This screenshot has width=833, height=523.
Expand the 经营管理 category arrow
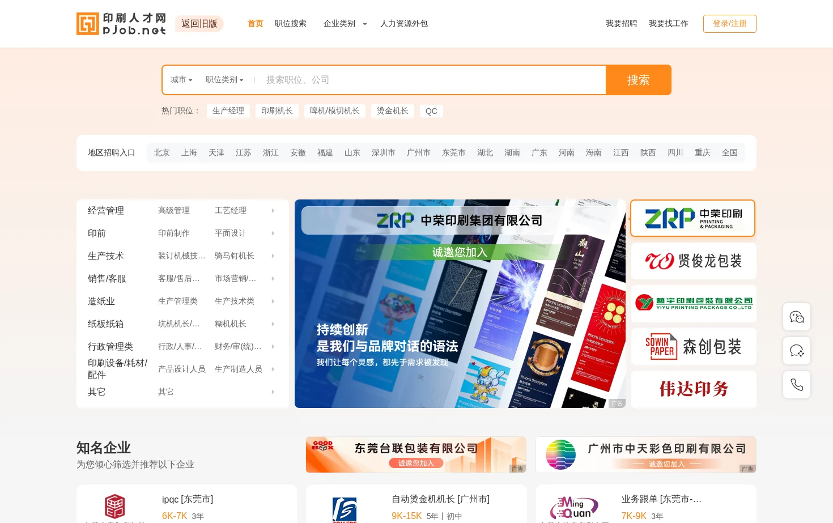pyautogui.click(x=273, y=211)
